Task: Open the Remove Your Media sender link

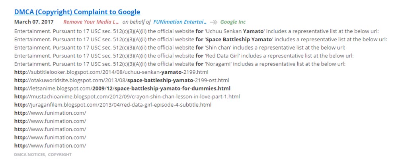Action: [x=91, y=22]
